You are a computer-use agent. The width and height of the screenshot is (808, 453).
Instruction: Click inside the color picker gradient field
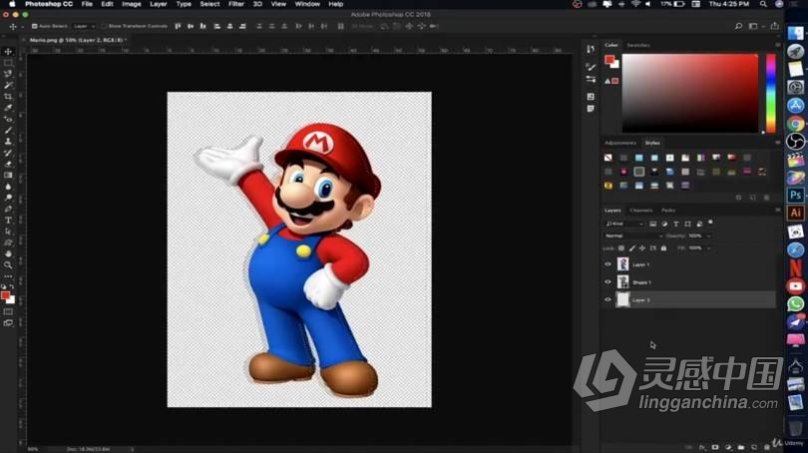[x=690, y=93]
